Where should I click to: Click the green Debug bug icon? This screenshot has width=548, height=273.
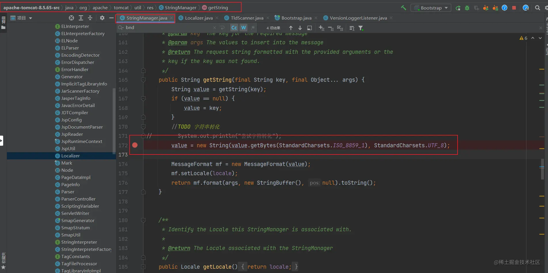pos(467,8)
